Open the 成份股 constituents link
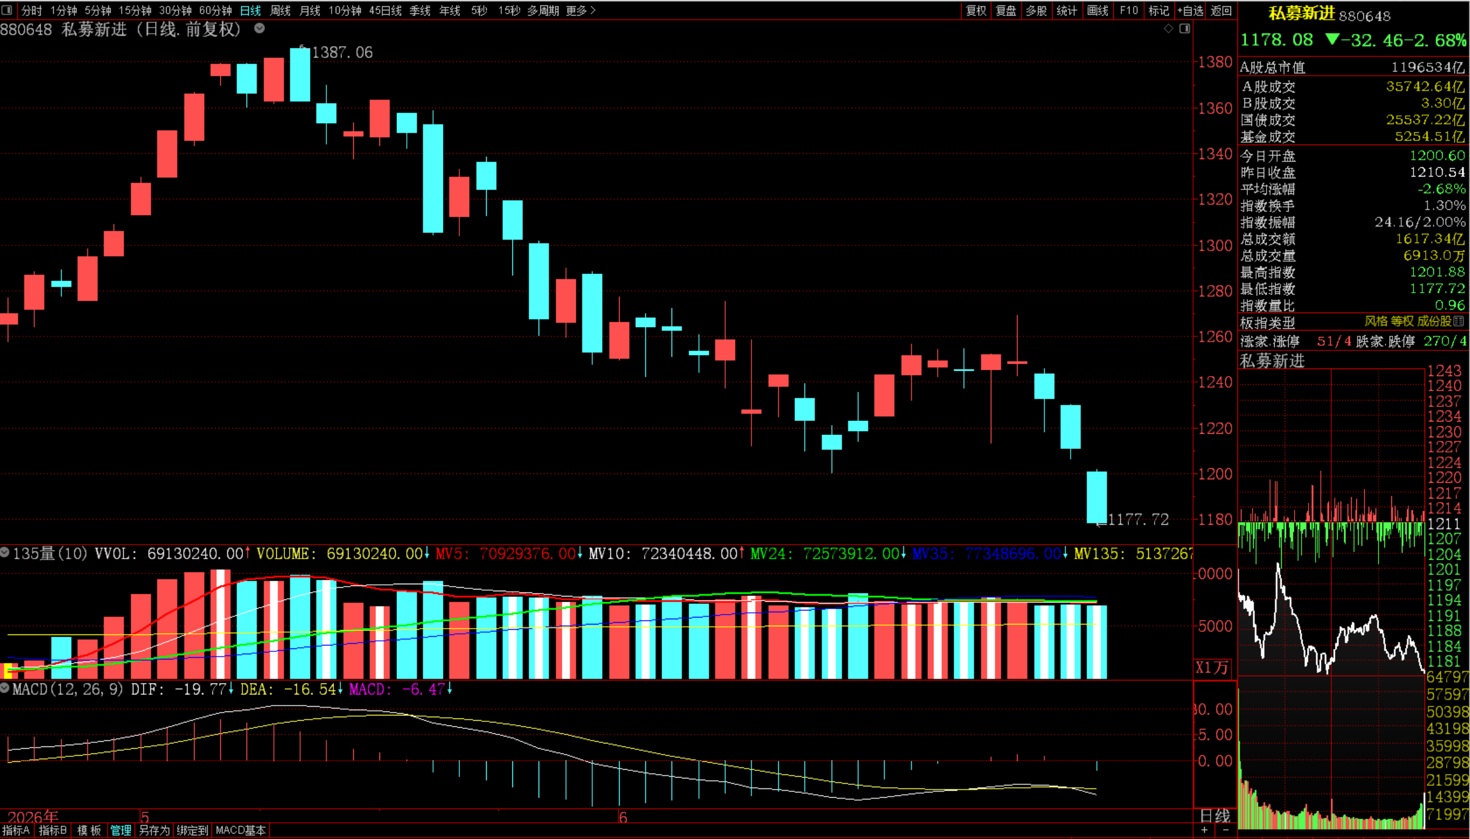The width and height of the screenshot is (1470, 839). (1434, 321)
